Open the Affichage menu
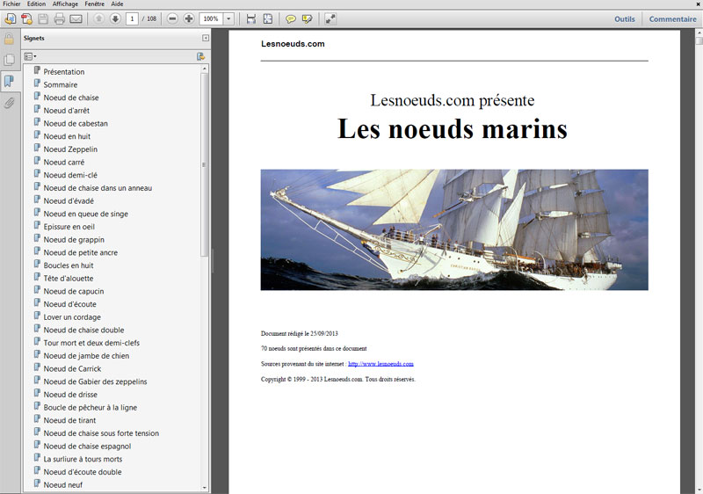Viewport: 703px width, 494px height. coord(65,4)
